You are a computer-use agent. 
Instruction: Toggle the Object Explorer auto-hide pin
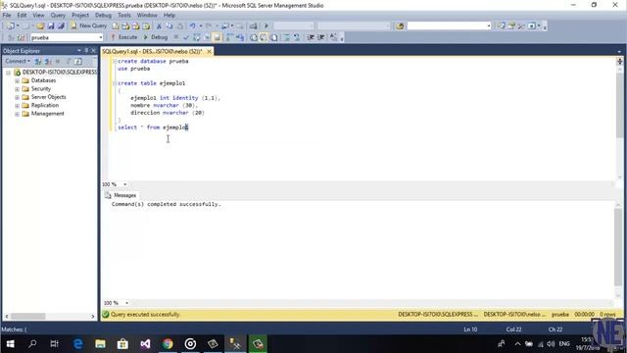point(86,51)
